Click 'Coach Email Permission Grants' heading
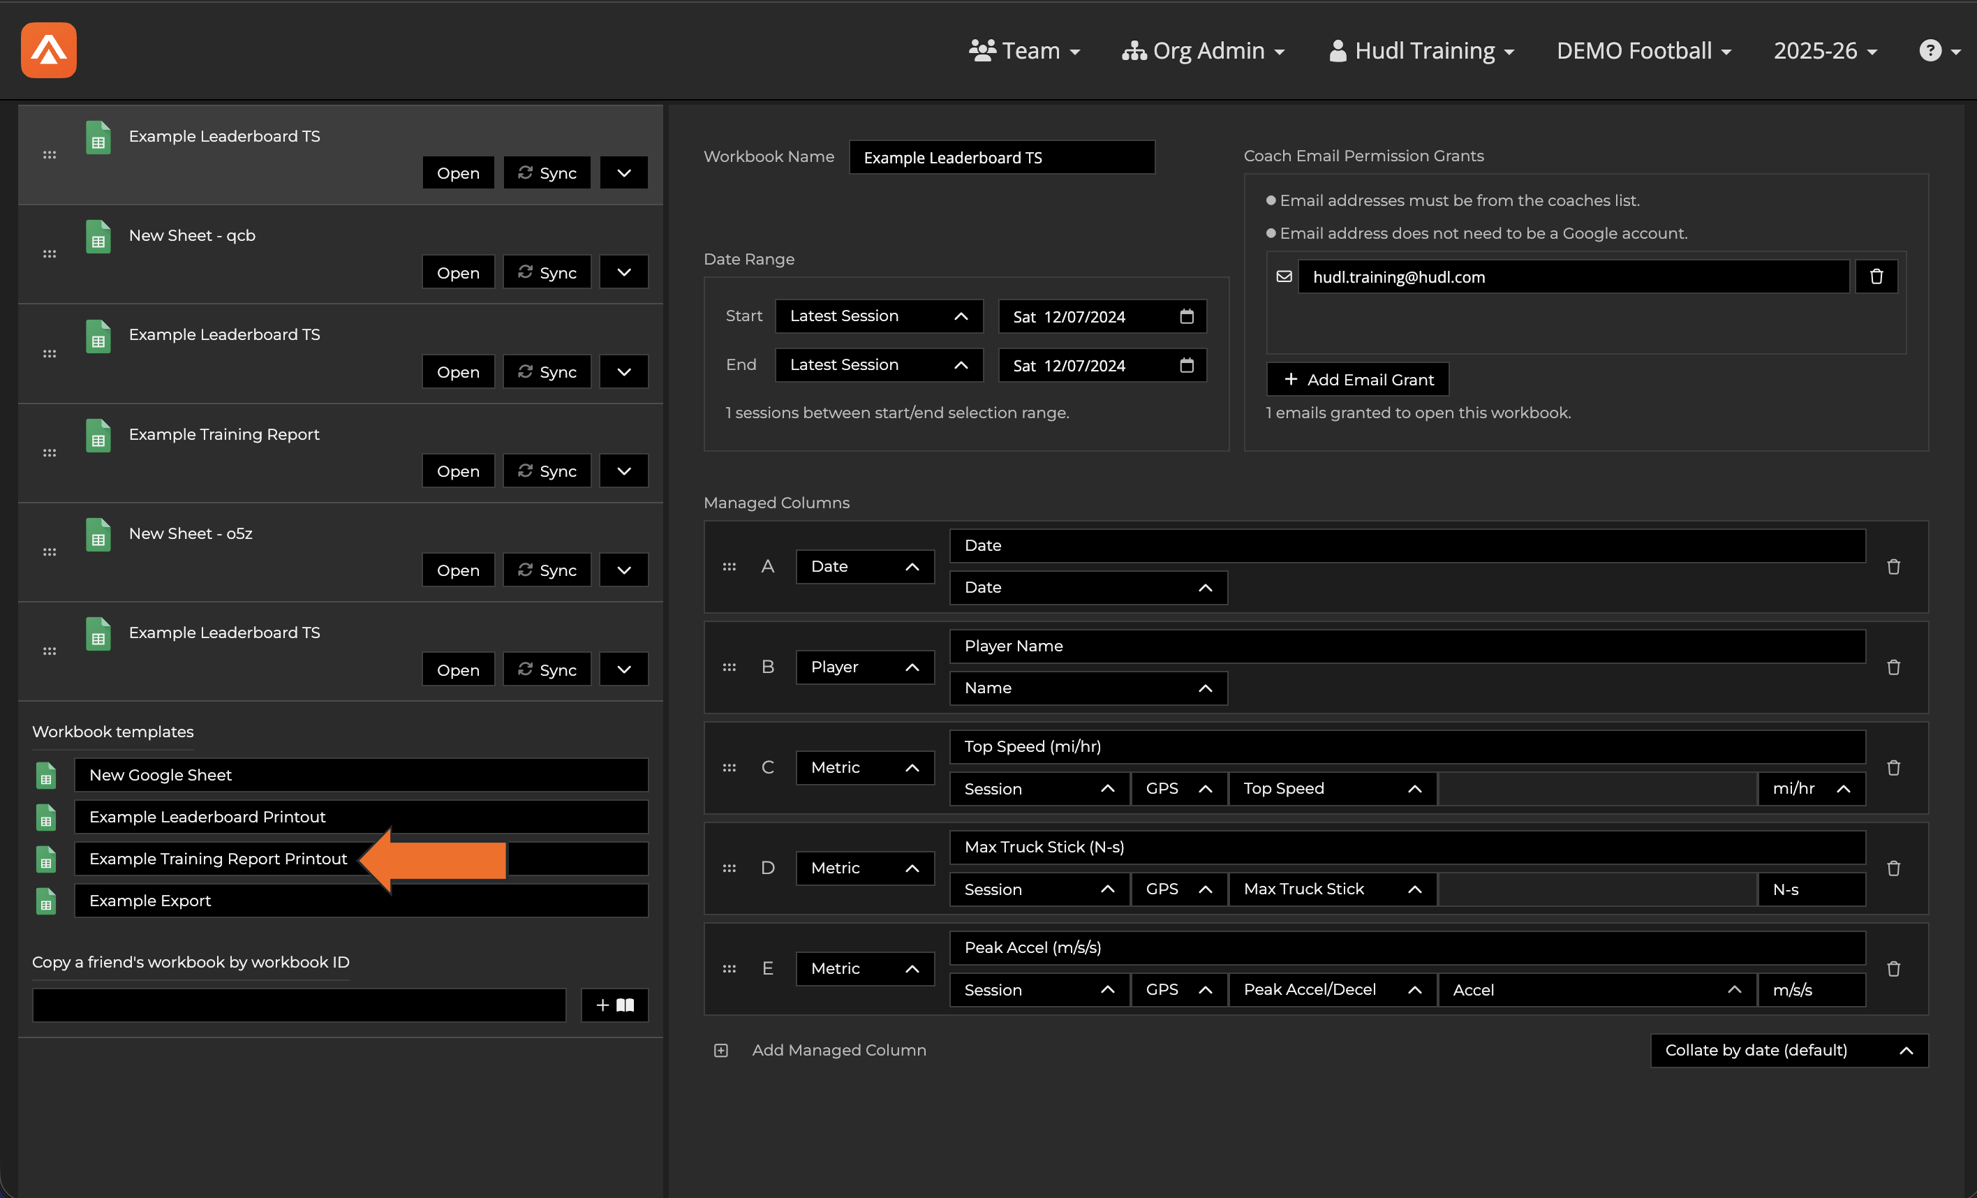The image size is (1977, 1198). pyautogui.click(x=1363, y=156)
